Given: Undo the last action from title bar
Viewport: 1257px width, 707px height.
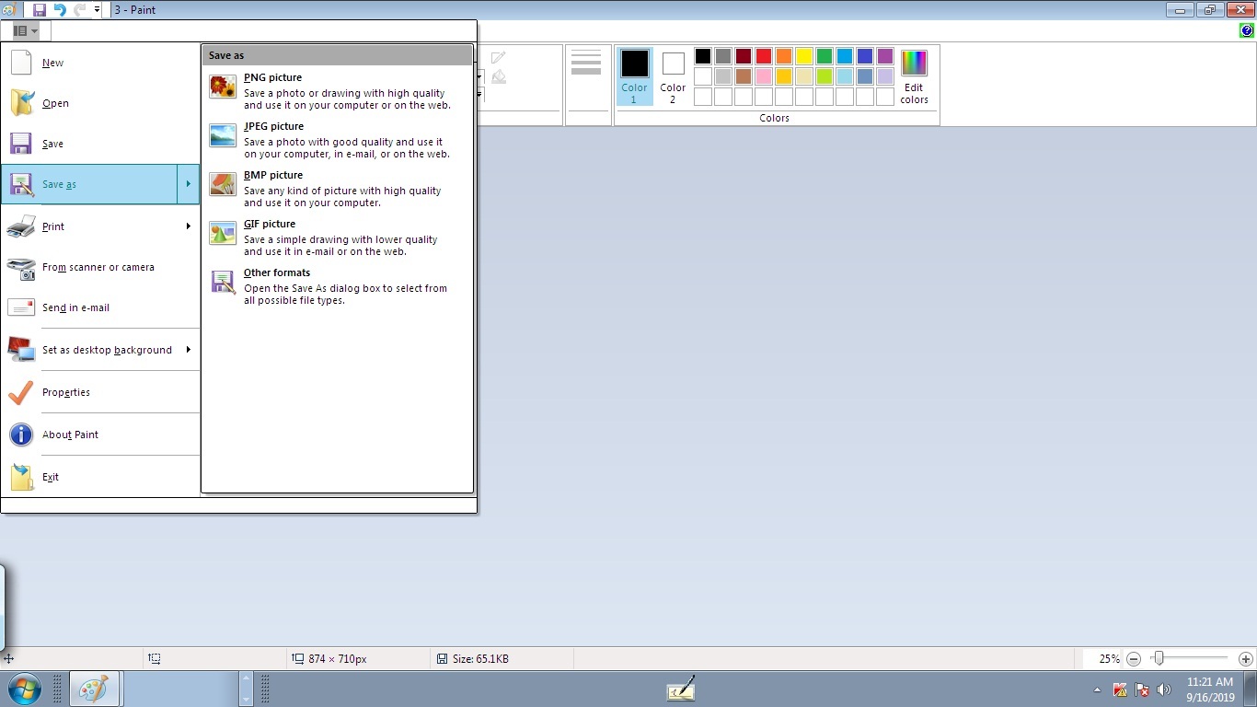Looking at the screenshot, I should click(x=60, y=9).
